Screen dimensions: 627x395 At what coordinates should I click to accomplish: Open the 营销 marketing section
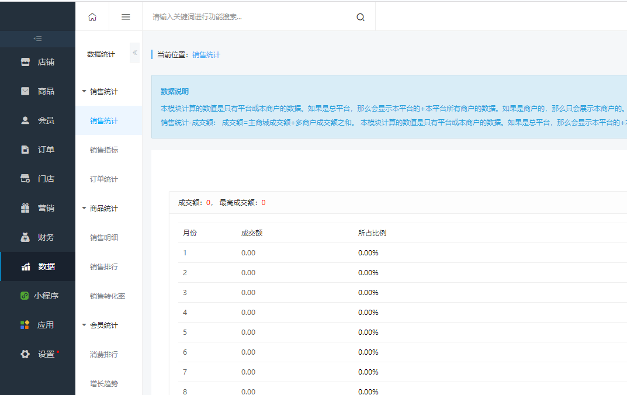click(x=38, y=208)
